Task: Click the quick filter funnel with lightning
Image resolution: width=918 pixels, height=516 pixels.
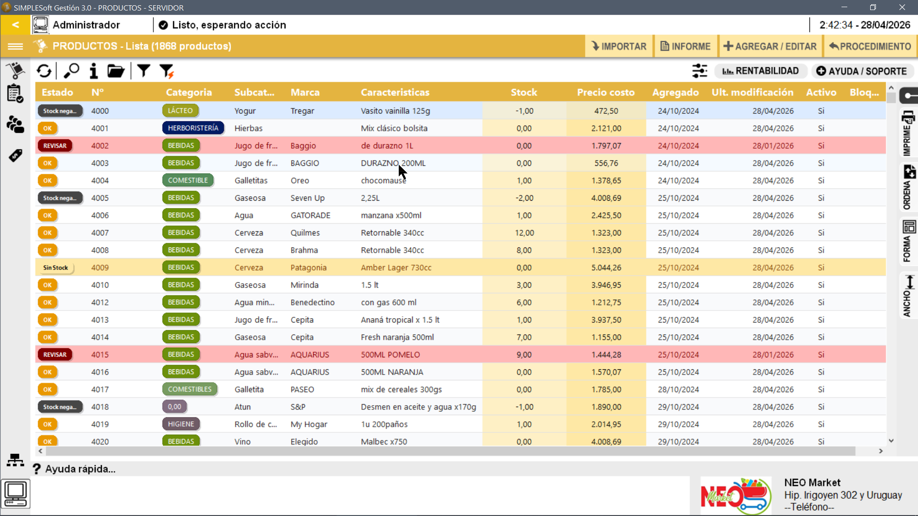Action: (166, 71)
